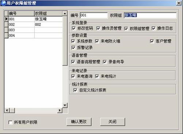Toggle the 操作员管理 permission

click(x=98, y=28)
